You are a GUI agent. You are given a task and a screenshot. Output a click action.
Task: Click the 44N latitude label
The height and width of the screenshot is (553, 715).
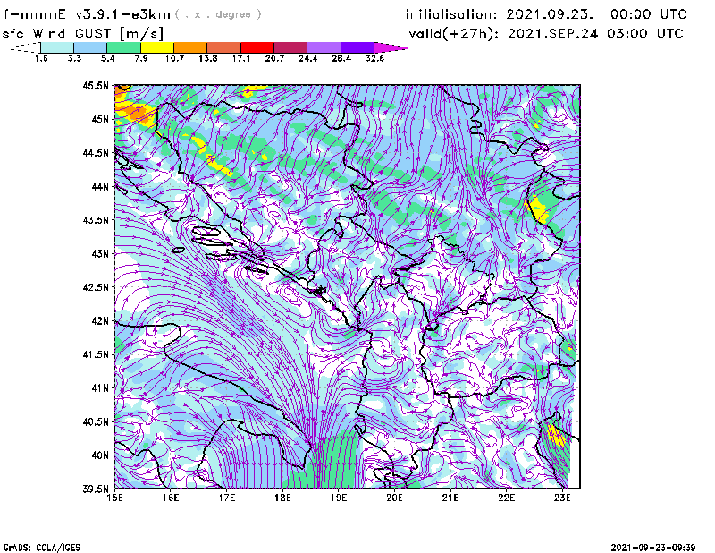pyautogui.click(x=100, y=186)
